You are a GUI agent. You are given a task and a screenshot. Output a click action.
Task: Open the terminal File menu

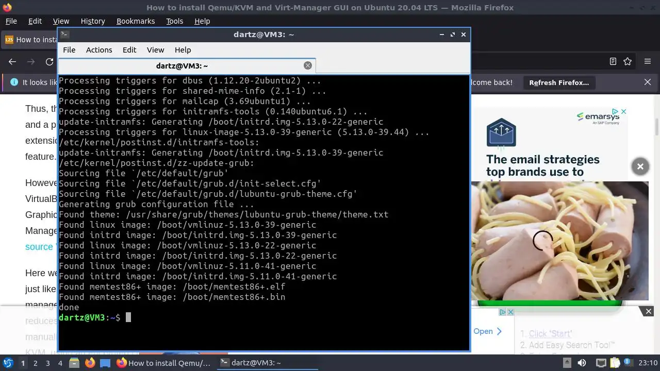[69, 50]
